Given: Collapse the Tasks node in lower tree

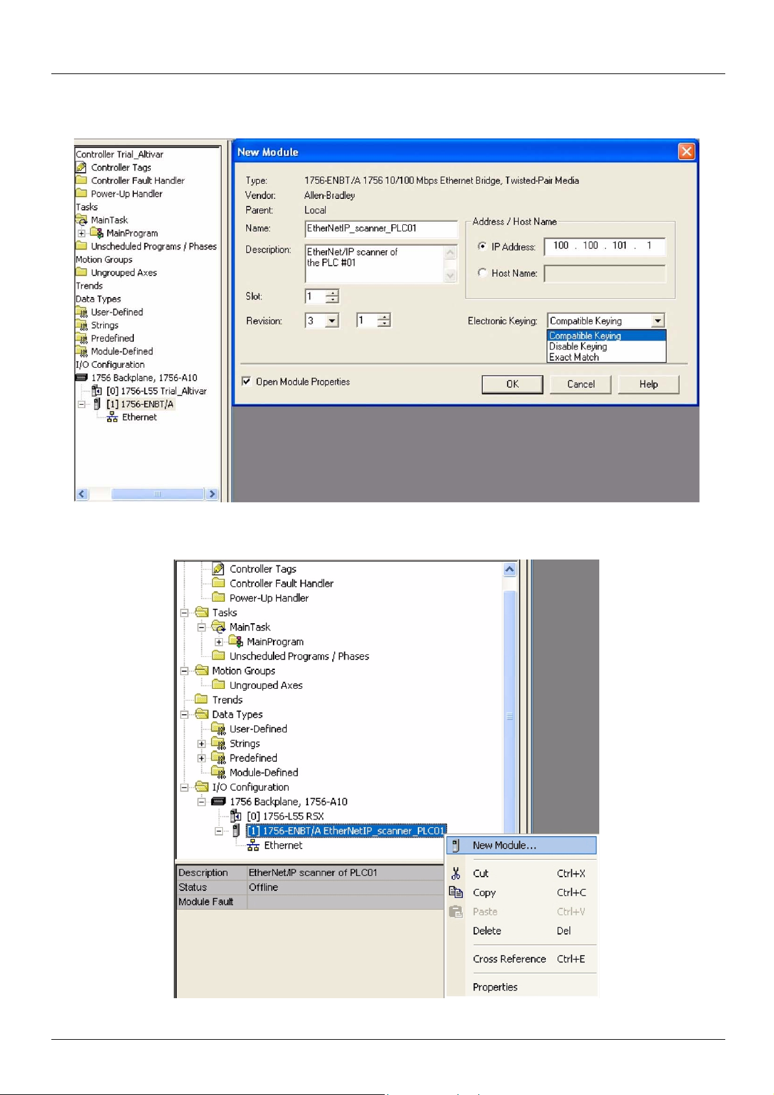Looking at the screenshot, I should (x=185, y=613).
